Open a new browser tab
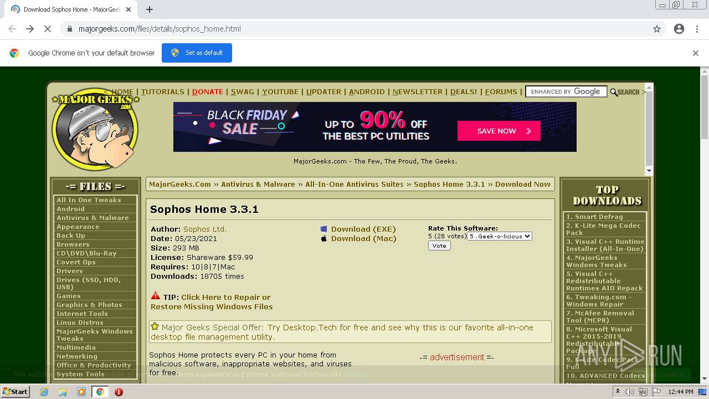The height and width of the screenshot is (399, 709). click(150, 9)
